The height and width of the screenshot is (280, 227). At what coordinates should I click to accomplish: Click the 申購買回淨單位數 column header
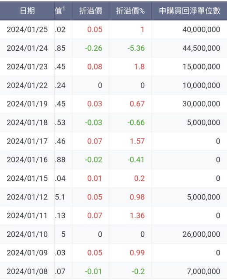click(189, 11)
